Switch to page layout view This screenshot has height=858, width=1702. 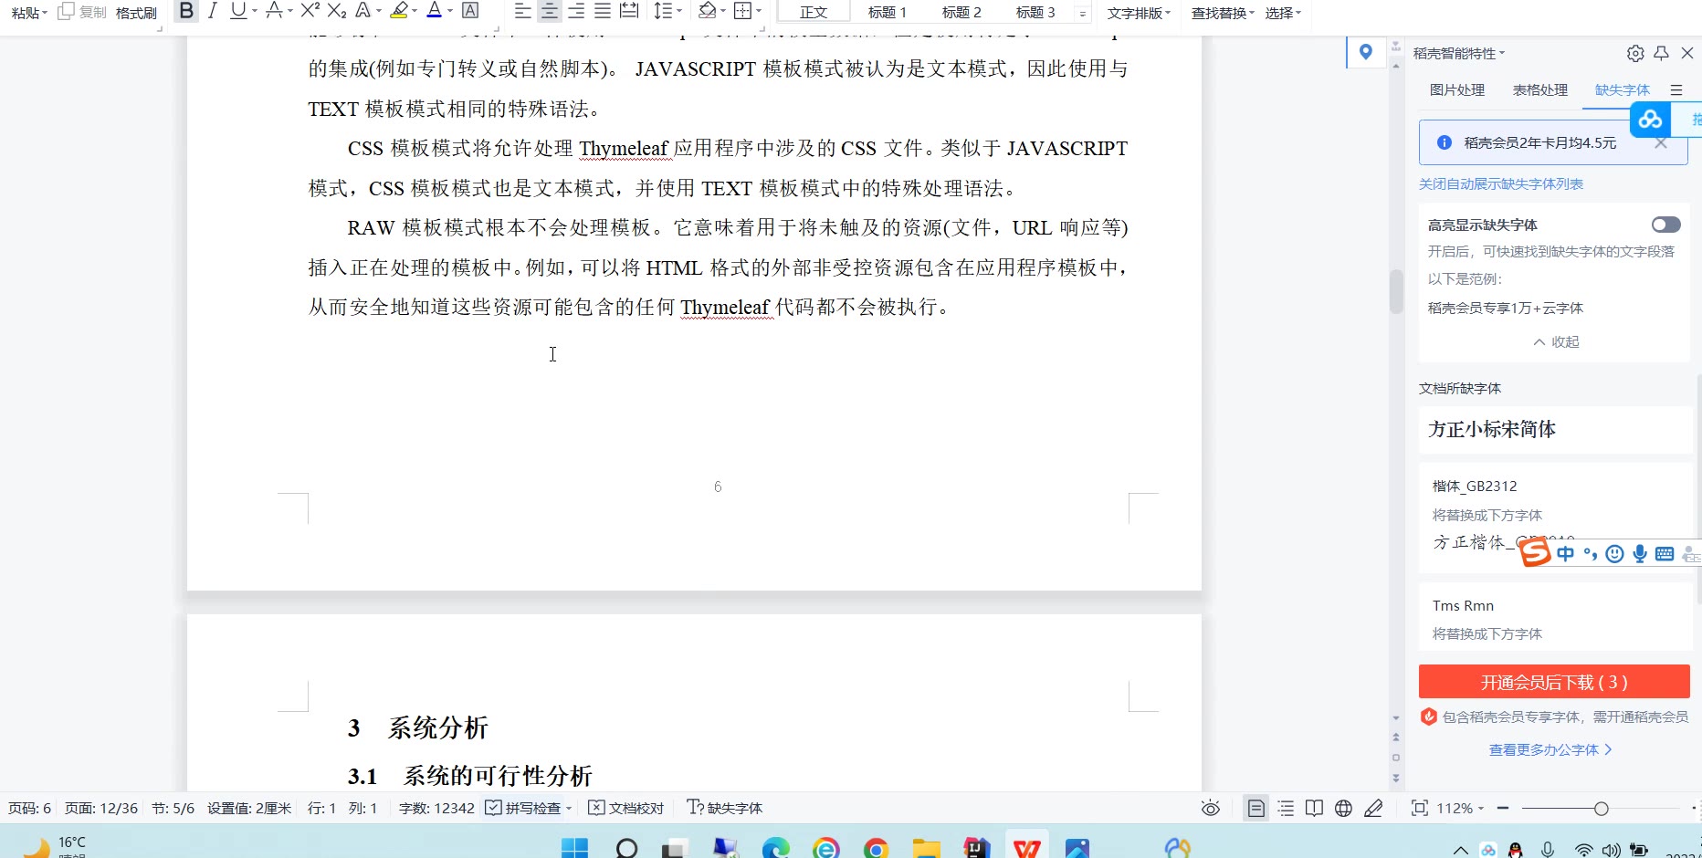point(1256,808)
